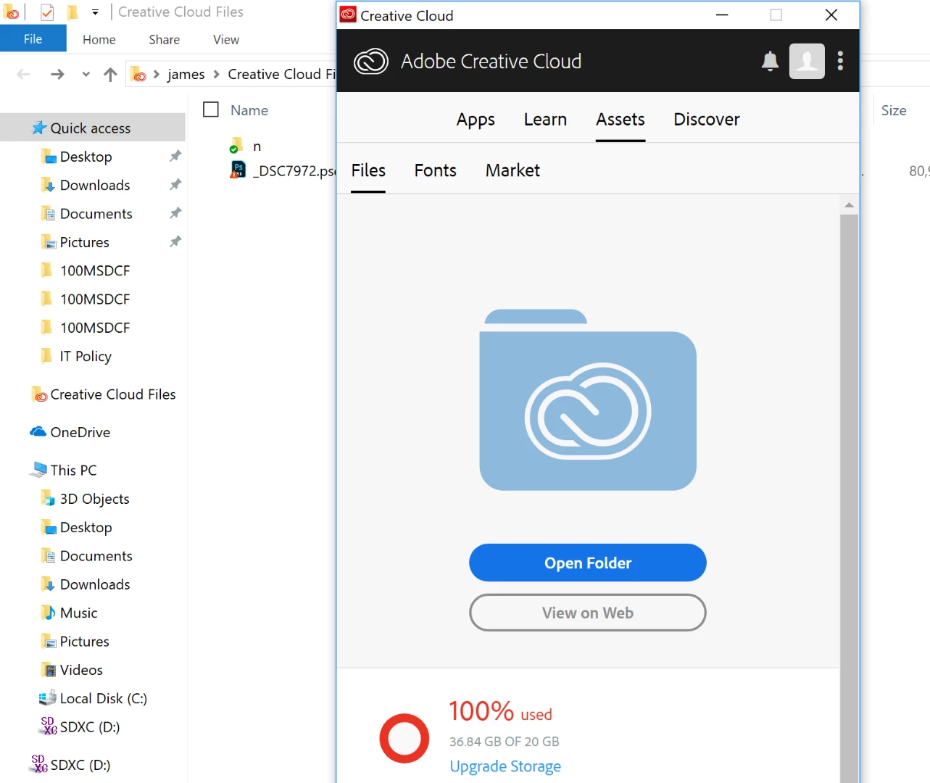Image resolution: width=930 pixels, height=783 pixels.
Task: Click the Explorer Forward arrow
Action: (57, 74)
